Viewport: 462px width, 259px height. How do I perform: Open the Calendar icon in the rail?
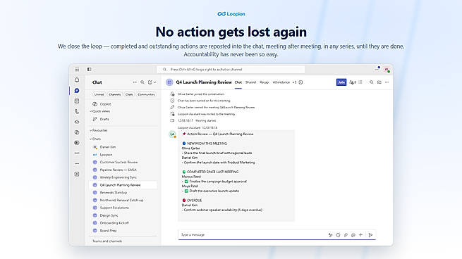click(x=77, y=101)
